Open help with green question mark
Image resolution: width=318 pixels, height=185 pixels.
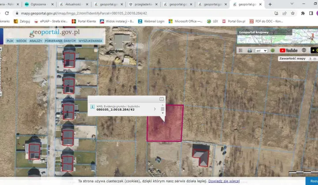[x=273, y=50]
